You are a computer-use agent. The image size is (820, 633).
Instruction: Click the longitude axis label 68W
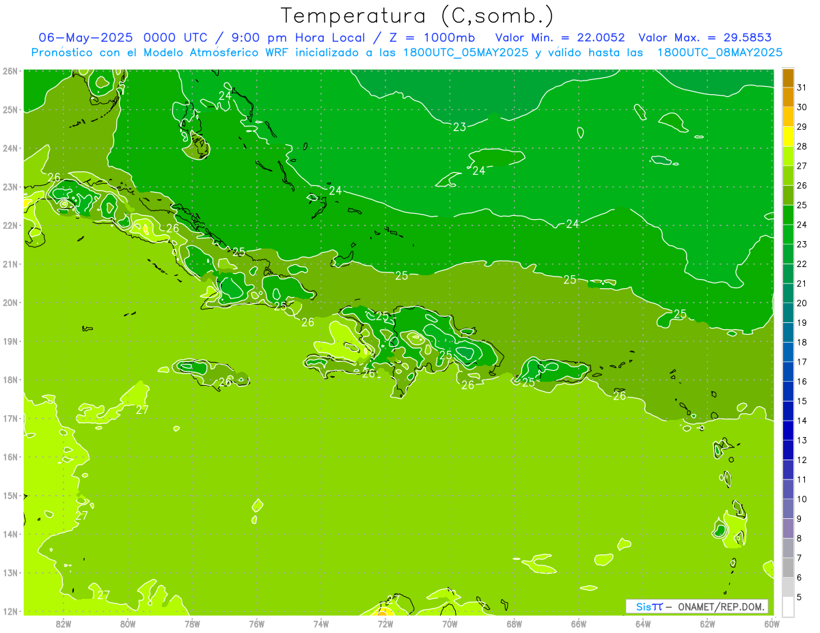(515, 623)
